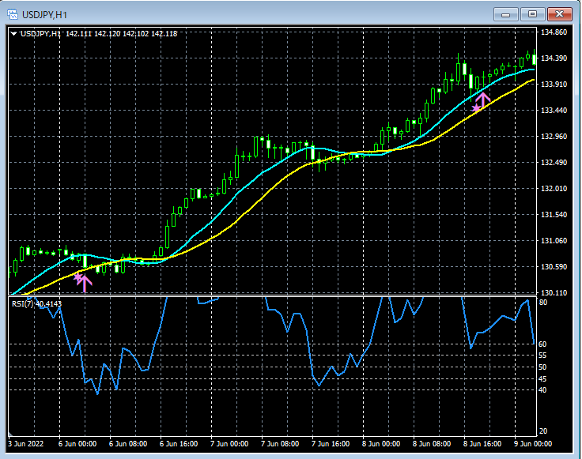The width and height of the screenshot is (582, 459).
Task: Expand the chart data dropdown triangle
Action: pyautogui.click(x=13, y=34)
